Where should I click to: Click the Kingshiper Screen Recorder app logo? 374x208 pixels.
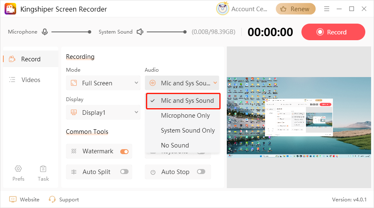(x=10, y=9)
